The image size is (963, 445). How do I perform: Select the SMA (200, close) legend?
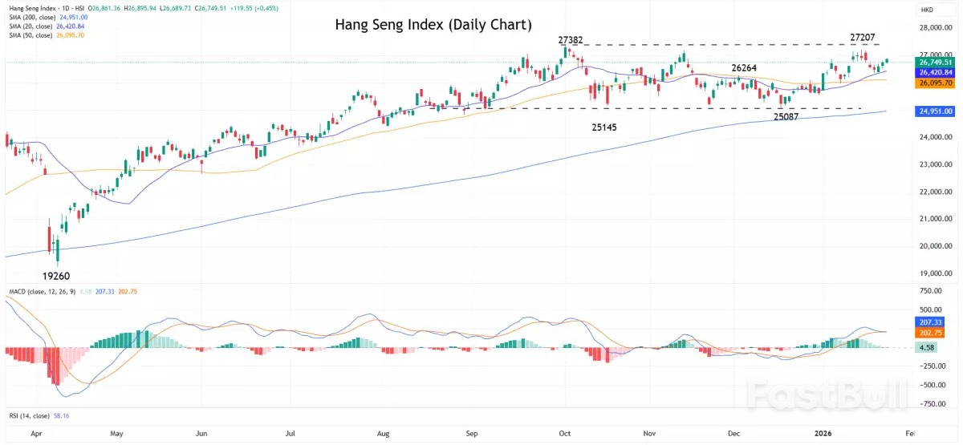(33, 17)
